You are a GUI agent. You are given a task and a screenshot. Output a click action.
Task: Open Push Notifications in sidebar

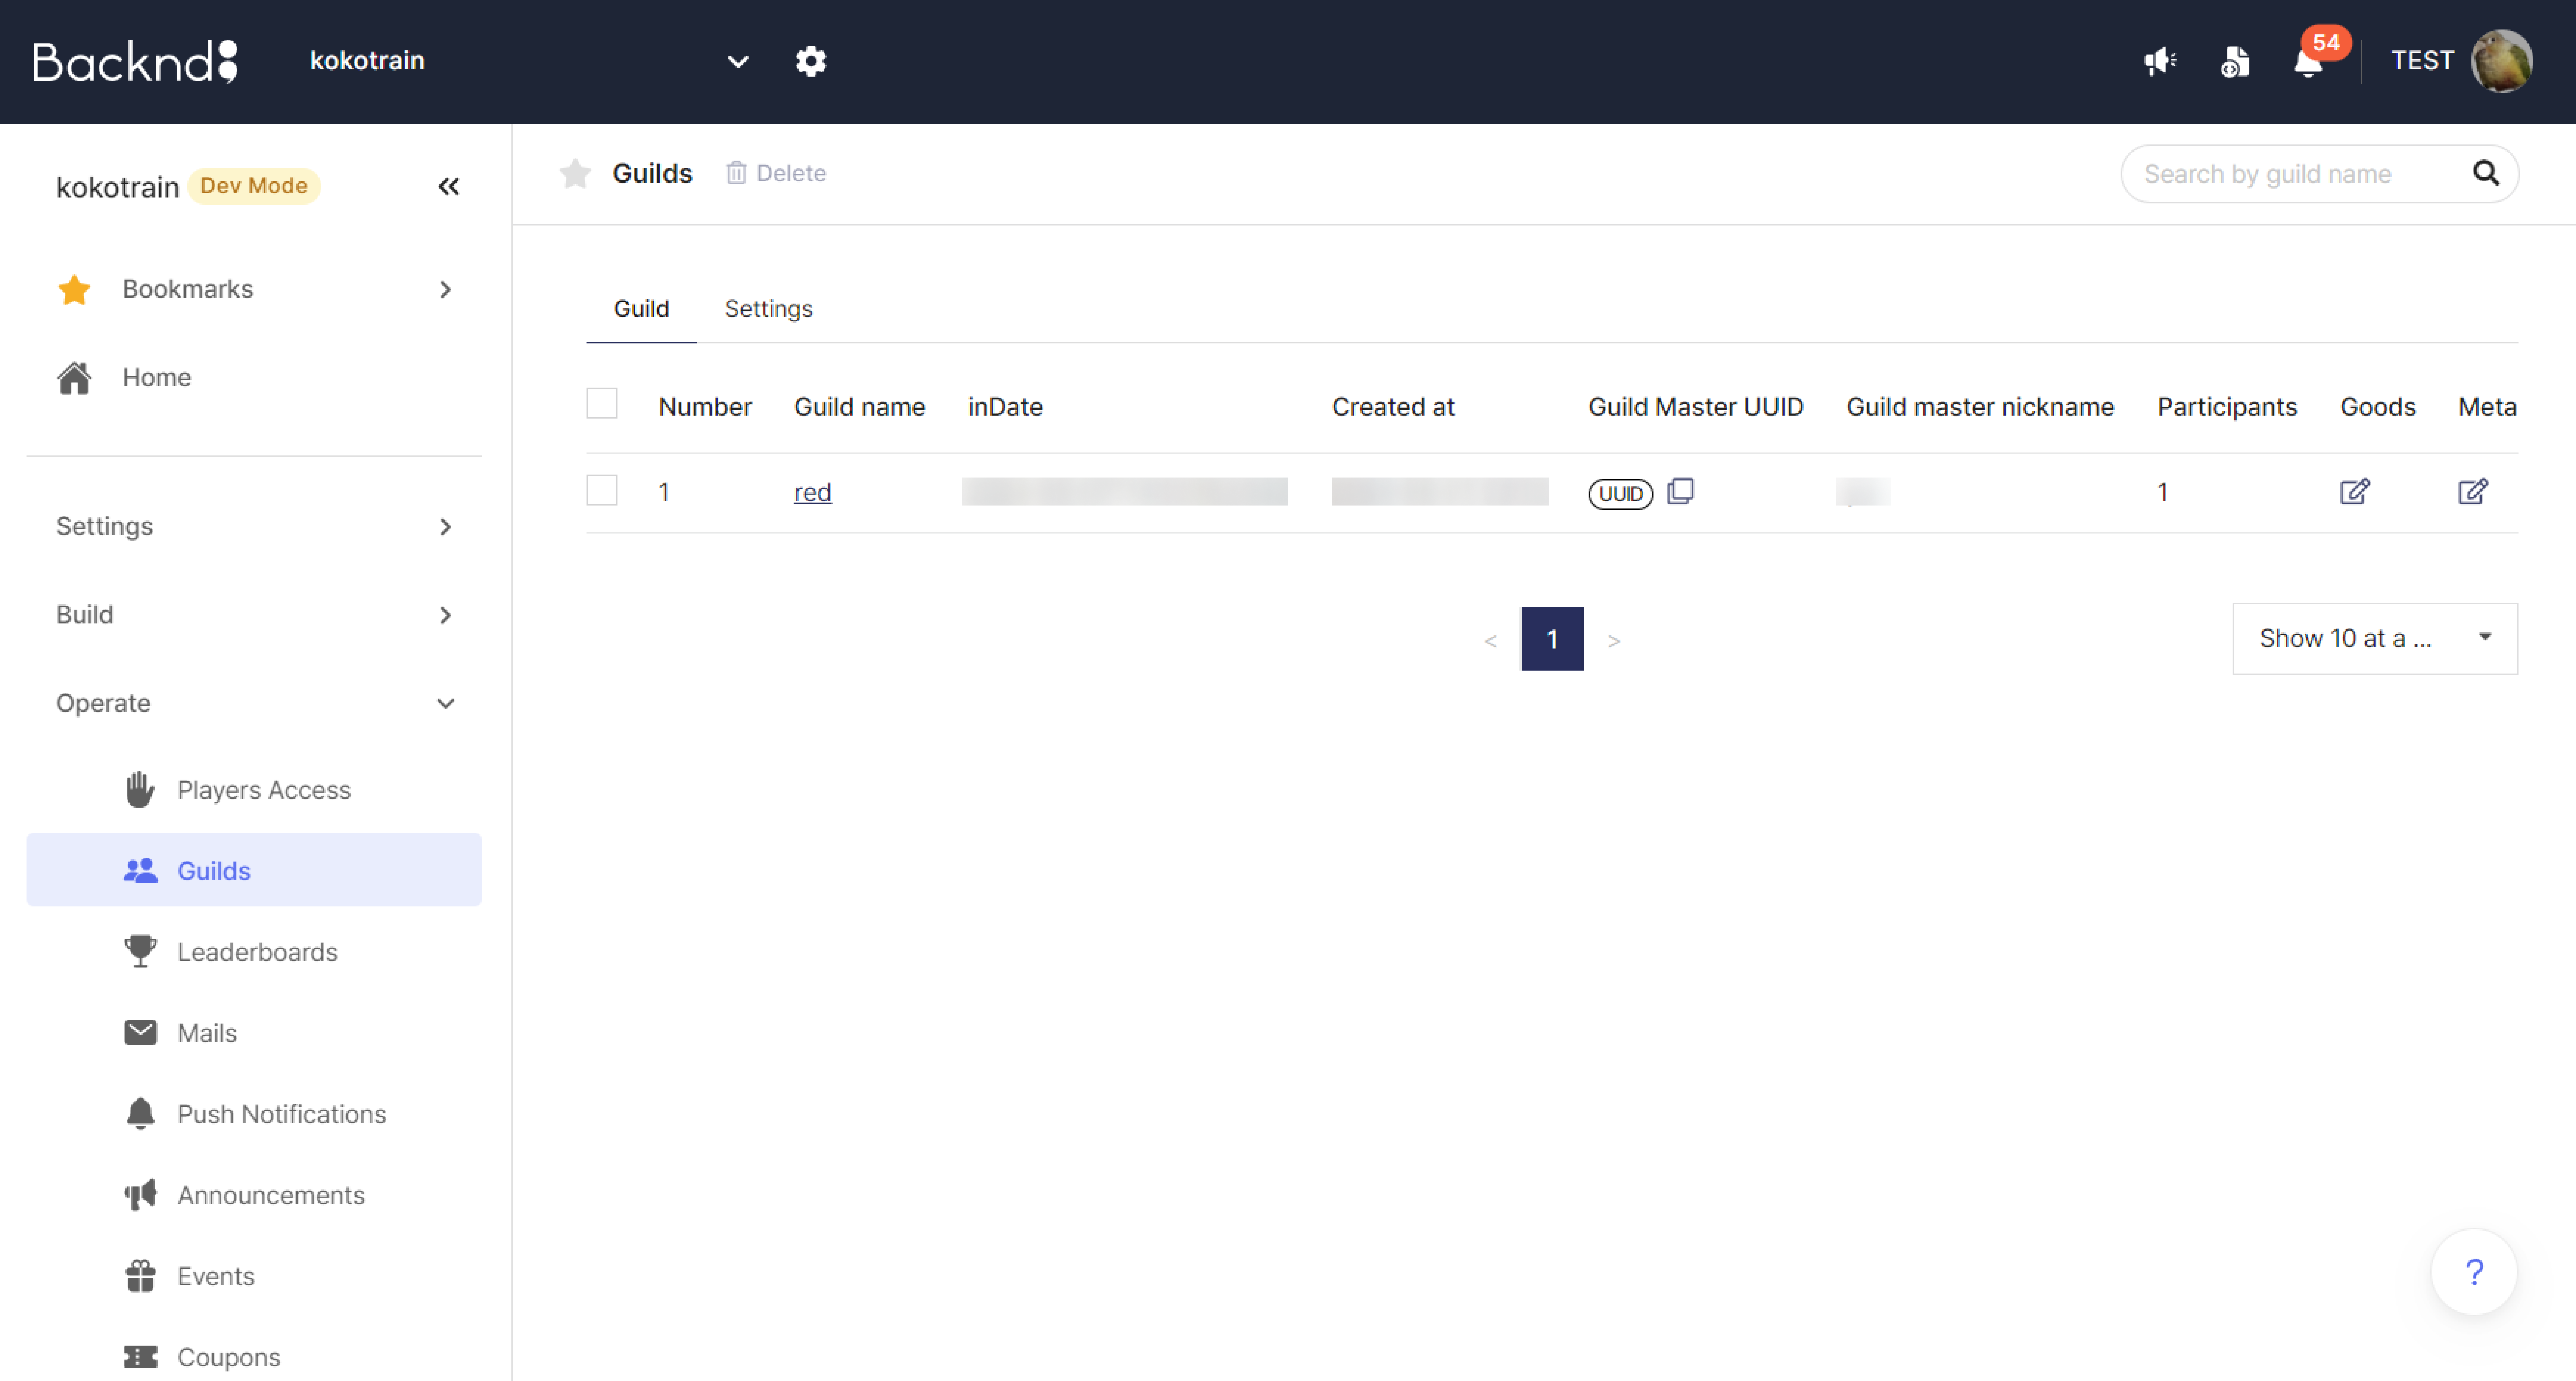point(254,1113)
